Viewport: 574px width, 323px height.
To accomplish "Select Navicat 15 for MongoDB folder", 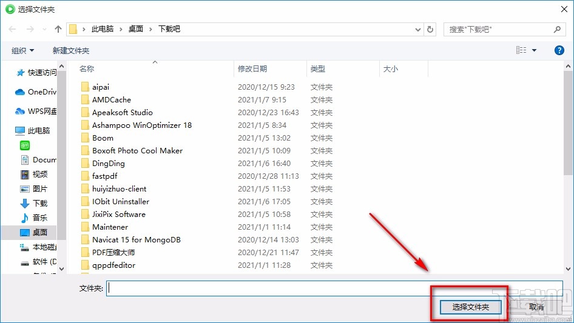I will click(x=136, y=240).
